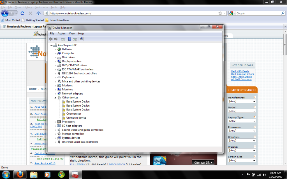
Task: Go back using Firefox's blue back button
Action: [5, 13]
